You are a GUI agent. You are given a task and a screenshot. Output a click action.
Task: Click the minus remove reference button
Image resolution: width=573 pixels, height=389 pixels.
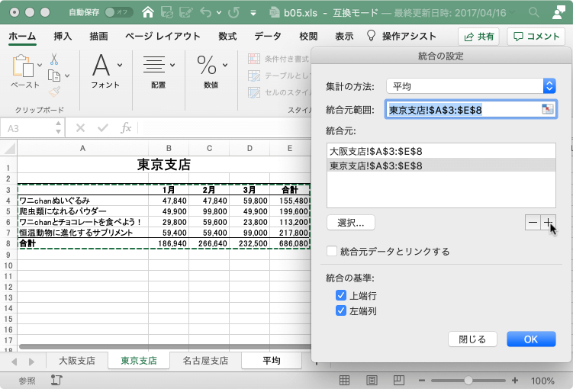click(533, 223)
